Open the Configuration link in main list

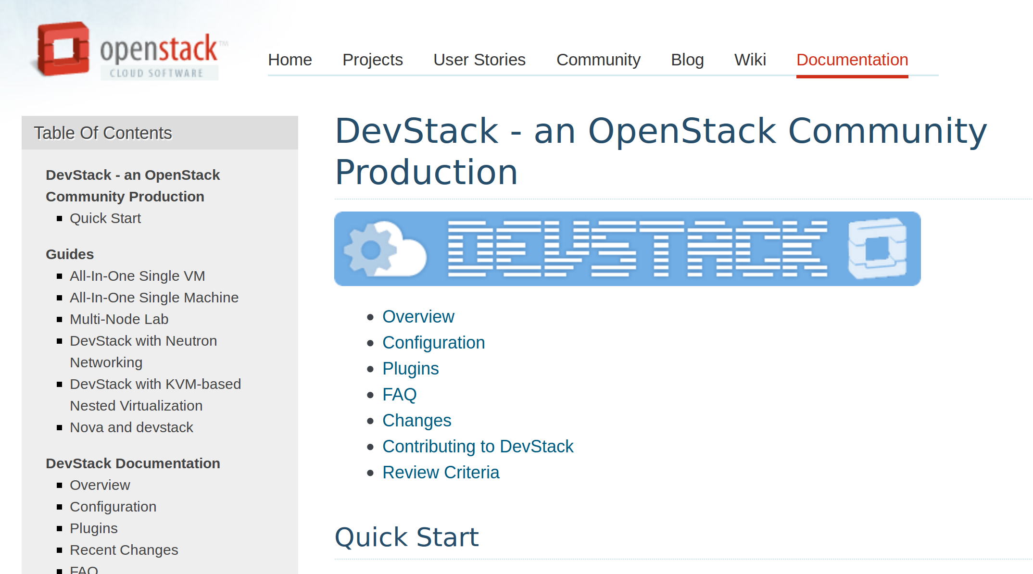(x=433, y=343)
